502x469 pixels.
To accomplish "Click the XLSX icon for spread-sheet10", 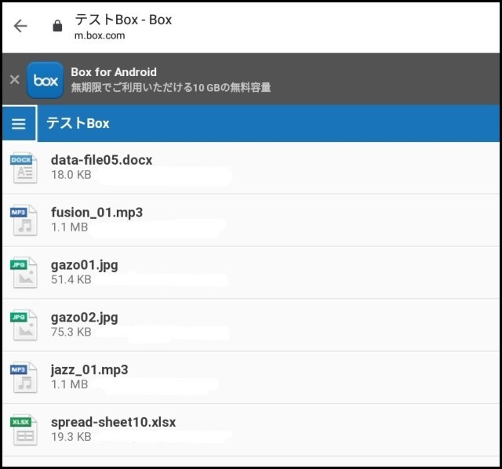I will tap(24, 430).
